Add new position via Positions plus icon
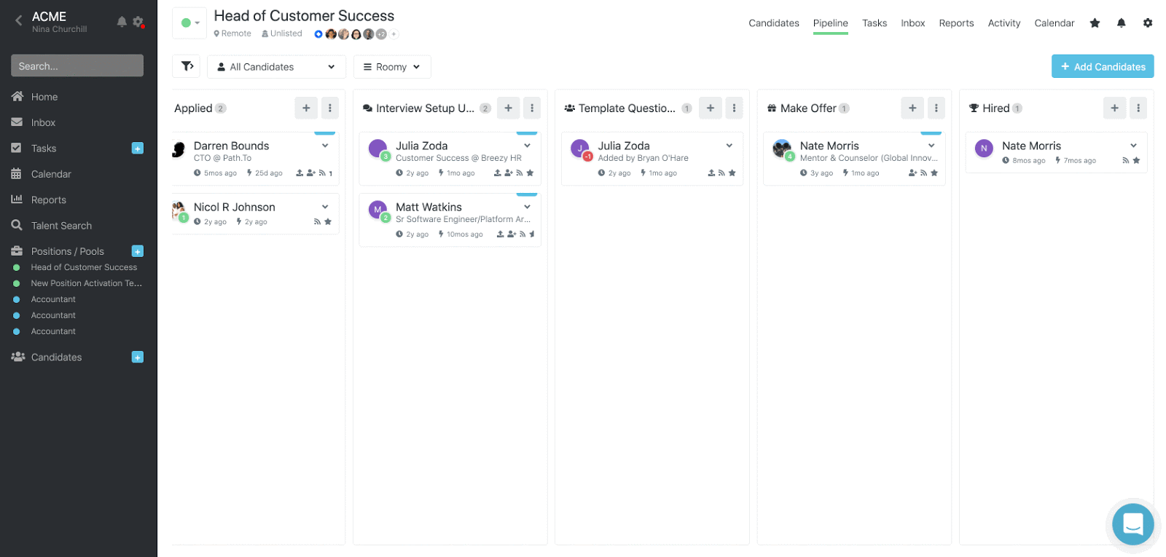1166x557 pixels. [137, 251]
